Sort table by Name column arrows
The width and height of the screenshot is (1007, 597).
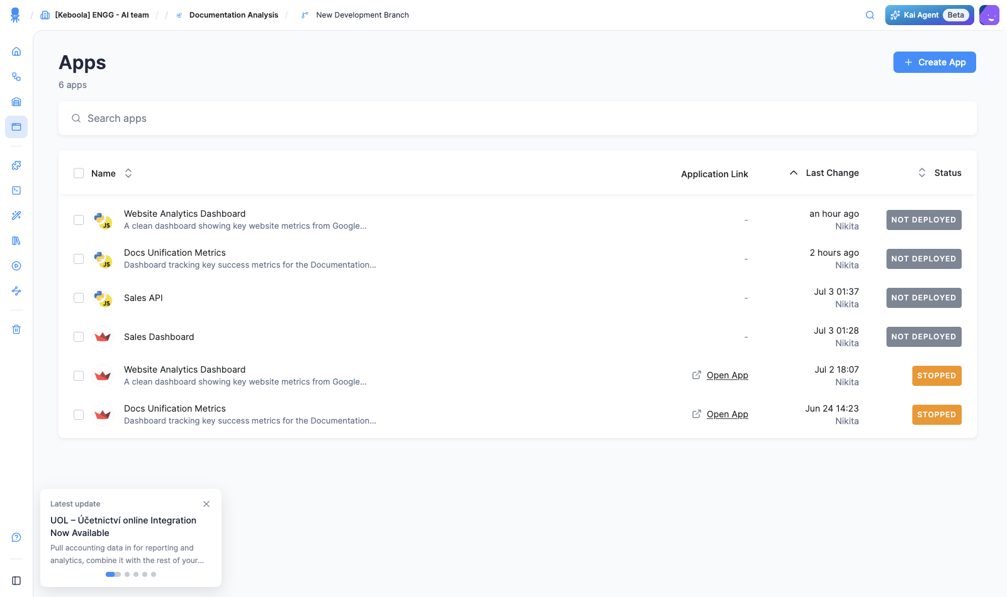pos(128,173)
